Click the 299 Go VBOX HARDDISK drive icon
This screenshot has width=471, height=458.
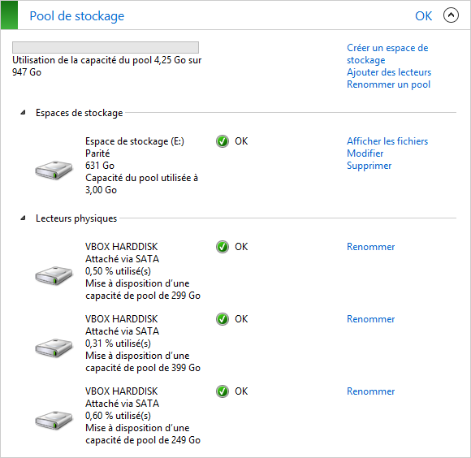tap(54, 275)
